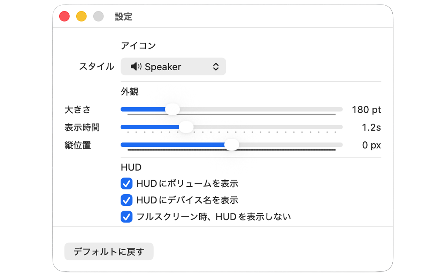Toggle the HUDにボリュームを表示 checkbox
The height and width of the screenshot is (278, 446).
(126, 183)
